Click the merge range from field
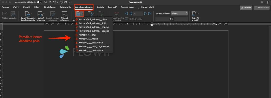The height and width of the screenshot is (98, 271). (x=162, y=19)
